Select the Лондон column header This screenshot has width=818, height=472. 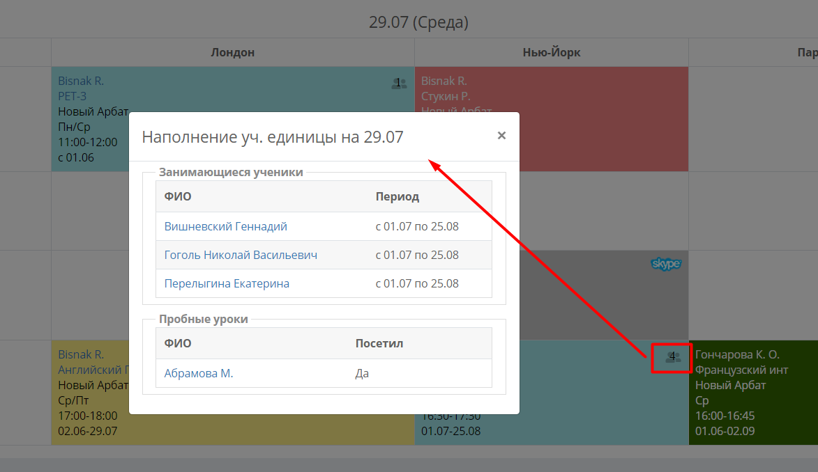click(x=233, y=52)
